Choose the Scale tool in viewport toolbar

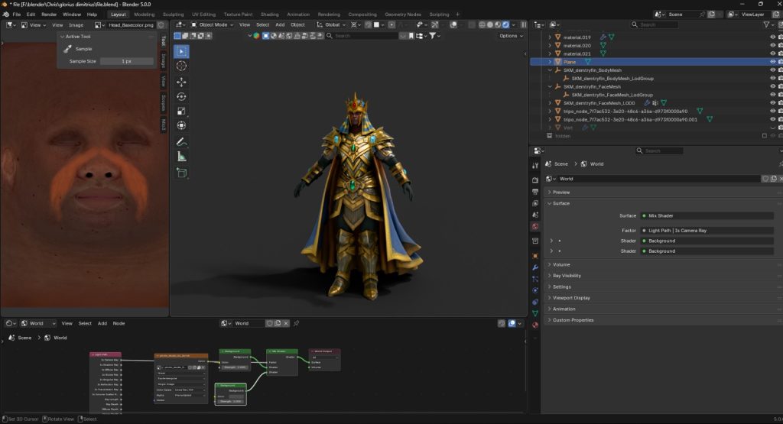click(x=181, y=112)
